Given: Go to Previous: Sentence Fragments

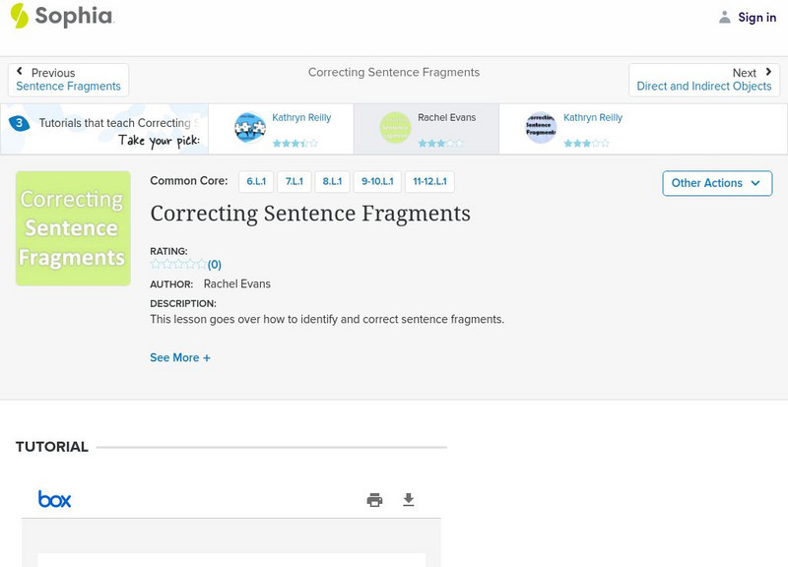Looking at the screenshot, I should (68, 80).
